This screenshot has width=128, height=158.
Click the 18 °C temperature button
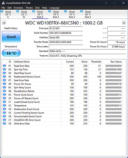11,53
